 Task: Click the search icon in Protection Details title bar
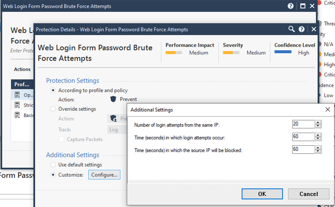coord(291,29)
